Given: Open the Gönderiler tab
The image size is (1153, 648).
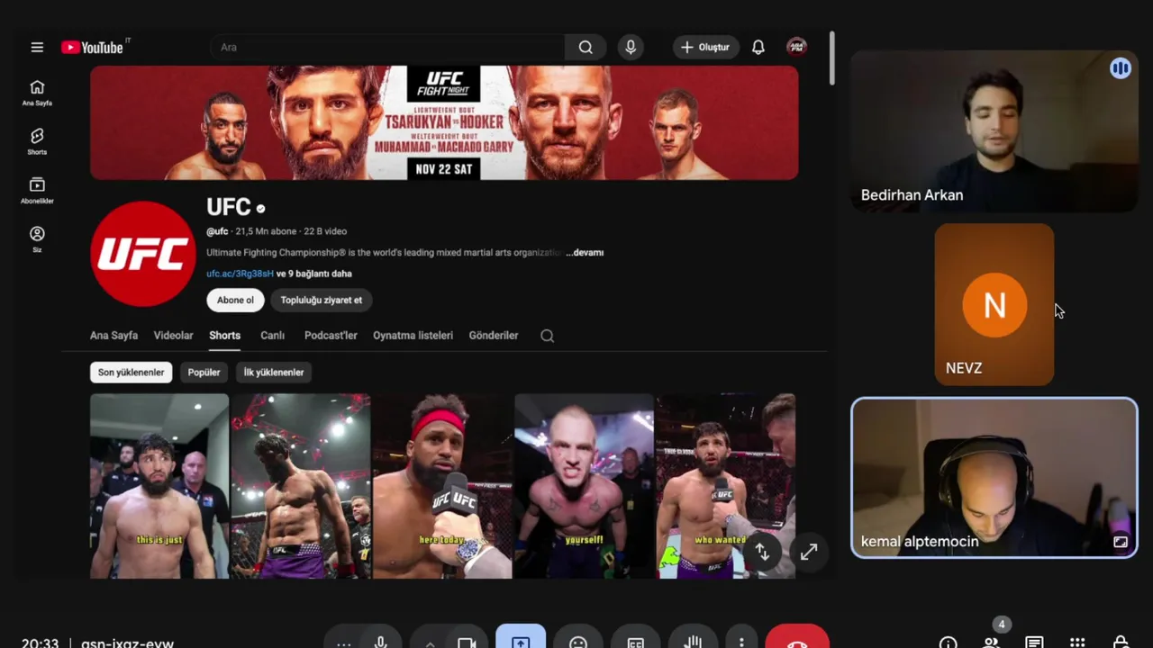Looking at the screenshot, I should pos(494,336).
